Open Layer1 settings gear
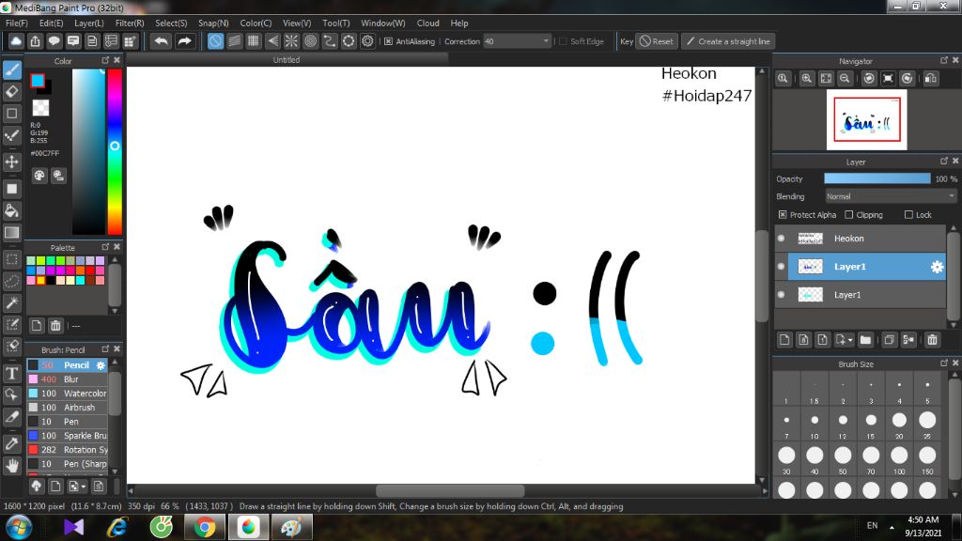This screenshot has height=541, width=962. 937,267
